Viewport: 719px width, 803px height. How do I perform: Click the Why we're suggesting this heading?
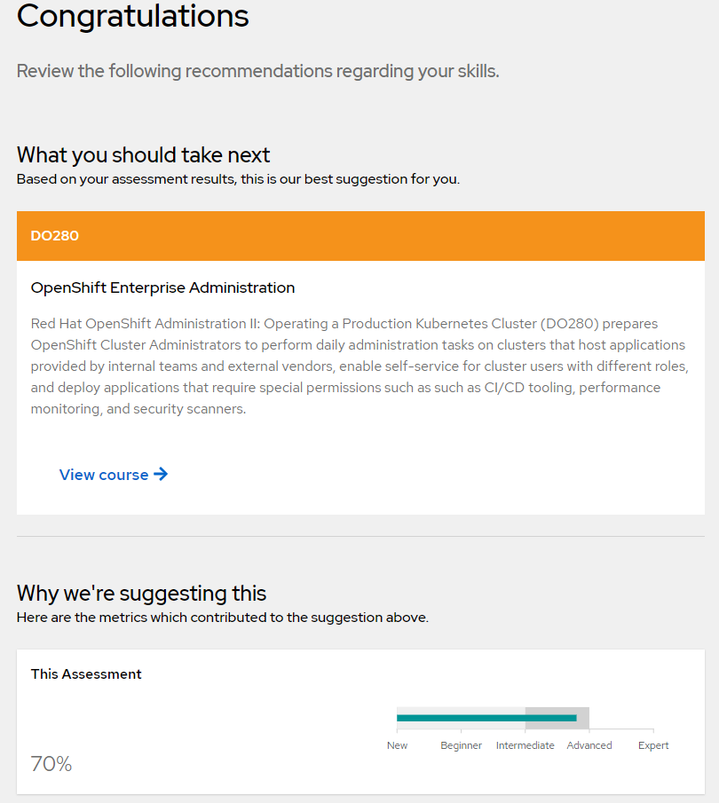141,593
